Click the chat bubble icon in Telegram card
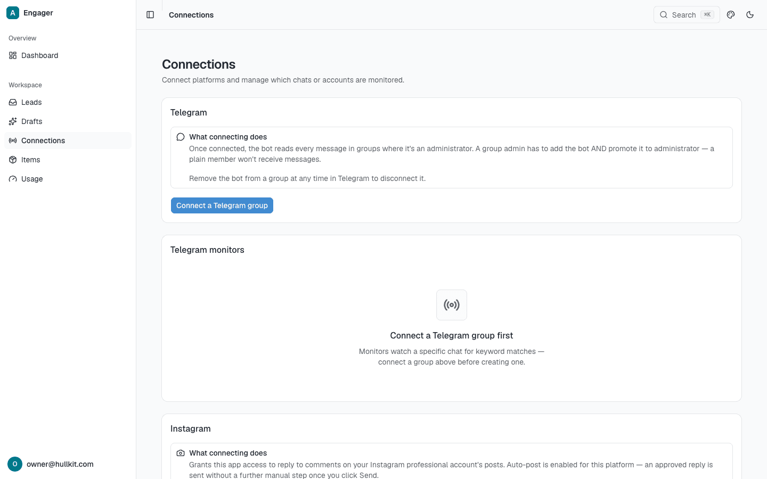 [x=181, y=137]
